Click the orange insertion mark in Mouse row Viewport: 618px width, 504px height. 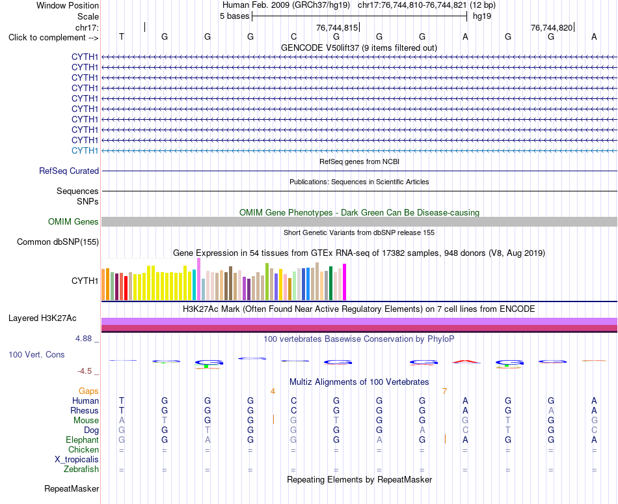273,419
